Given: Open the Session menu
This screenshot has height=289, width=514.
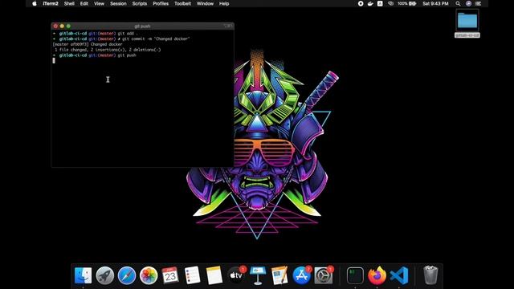Looking at the screenshot, I should point(118,3).
